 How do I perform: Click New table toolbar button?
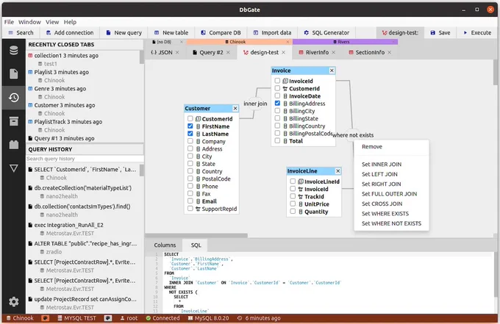coord(171,32)
